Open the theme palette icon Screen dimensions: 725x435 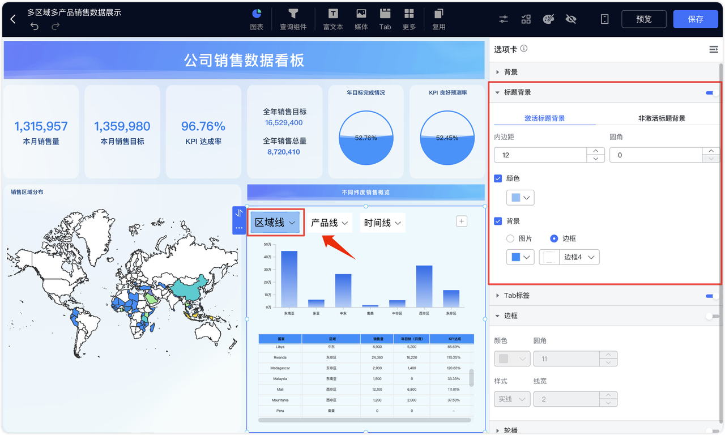coord(548,19)
